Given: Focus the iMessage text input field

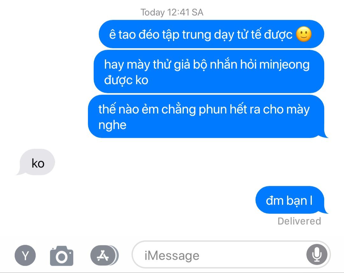Looking at the screenshot, I should (x=231, y=255).
